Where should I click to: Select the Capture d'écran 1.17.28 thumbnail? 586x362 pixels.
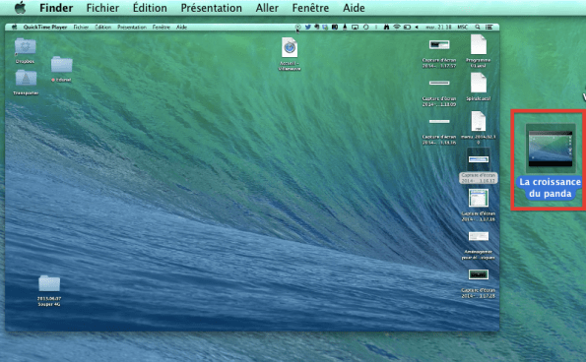tap(479, 274)
